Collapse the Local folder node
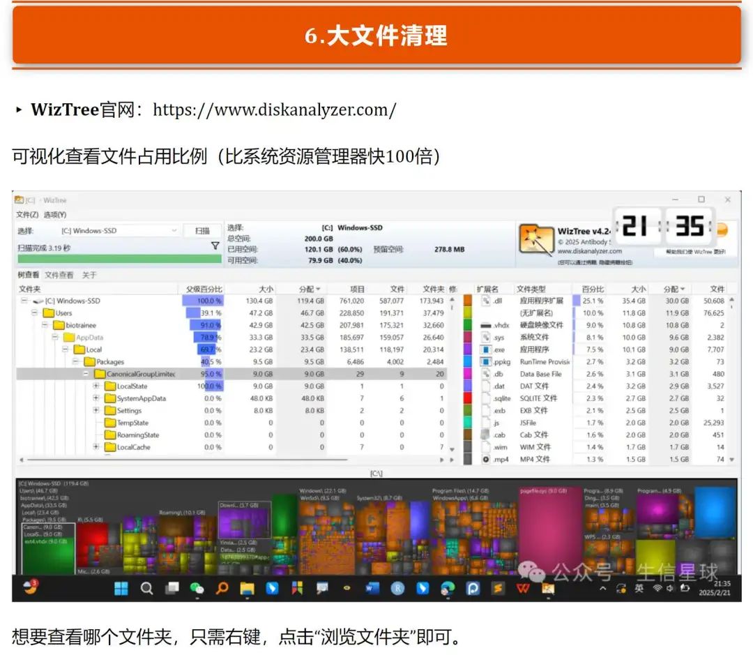 coord(66,349)
